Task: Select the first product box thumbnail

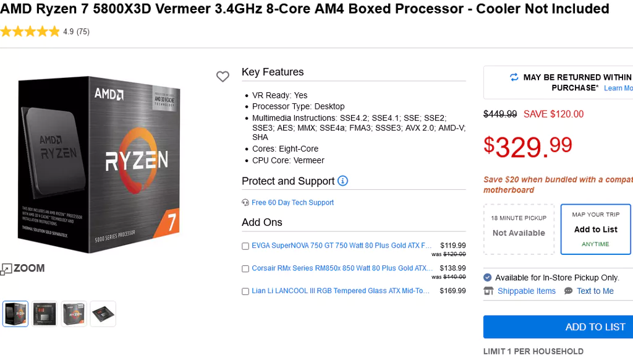Action: 15,314
